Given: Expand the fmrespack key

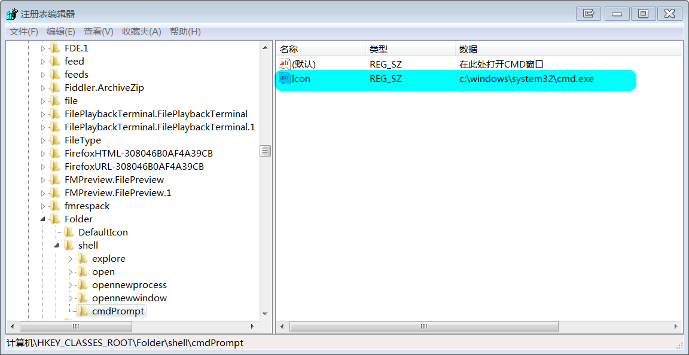Looking at the screenshot, I should 43,207.
